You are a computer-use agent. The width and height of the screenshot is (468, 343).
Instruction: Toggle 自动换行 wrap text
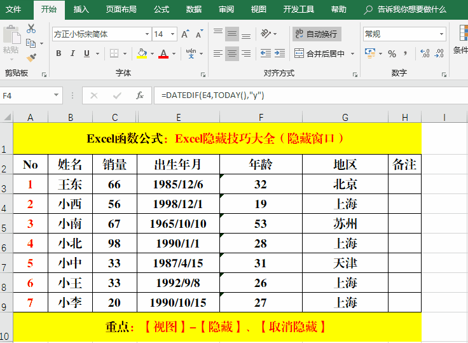click(317, 34)
